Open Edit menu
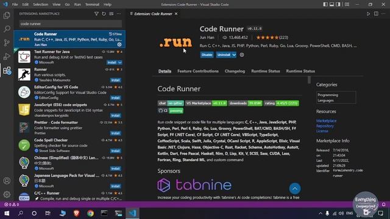The height and width of the screenshot is (219, 390). [26, 4]
